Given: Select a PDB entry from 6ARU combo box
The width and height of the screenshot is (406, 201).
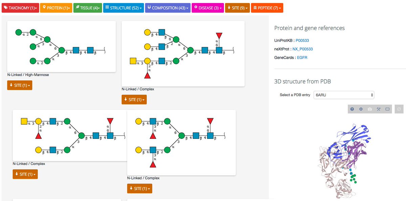Looking at the screenshot, I should [344, 95].
